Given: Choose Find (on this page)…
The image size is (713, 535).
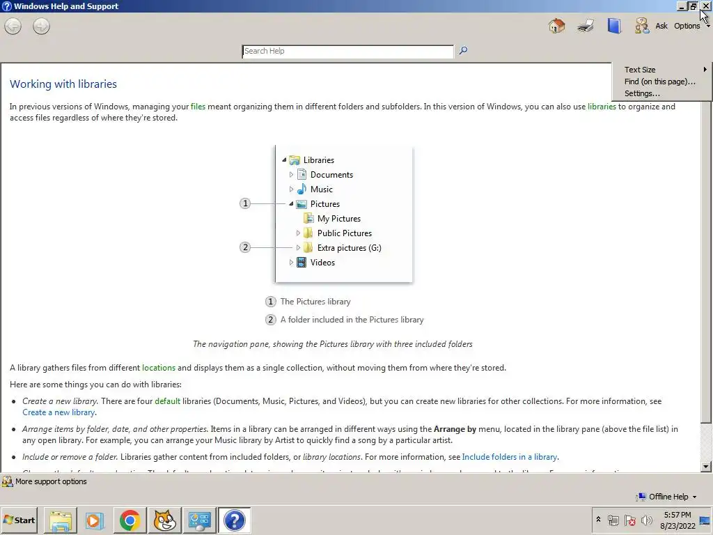Looking at the screenshot, I should pyautogui.click(x=662, y=82).
